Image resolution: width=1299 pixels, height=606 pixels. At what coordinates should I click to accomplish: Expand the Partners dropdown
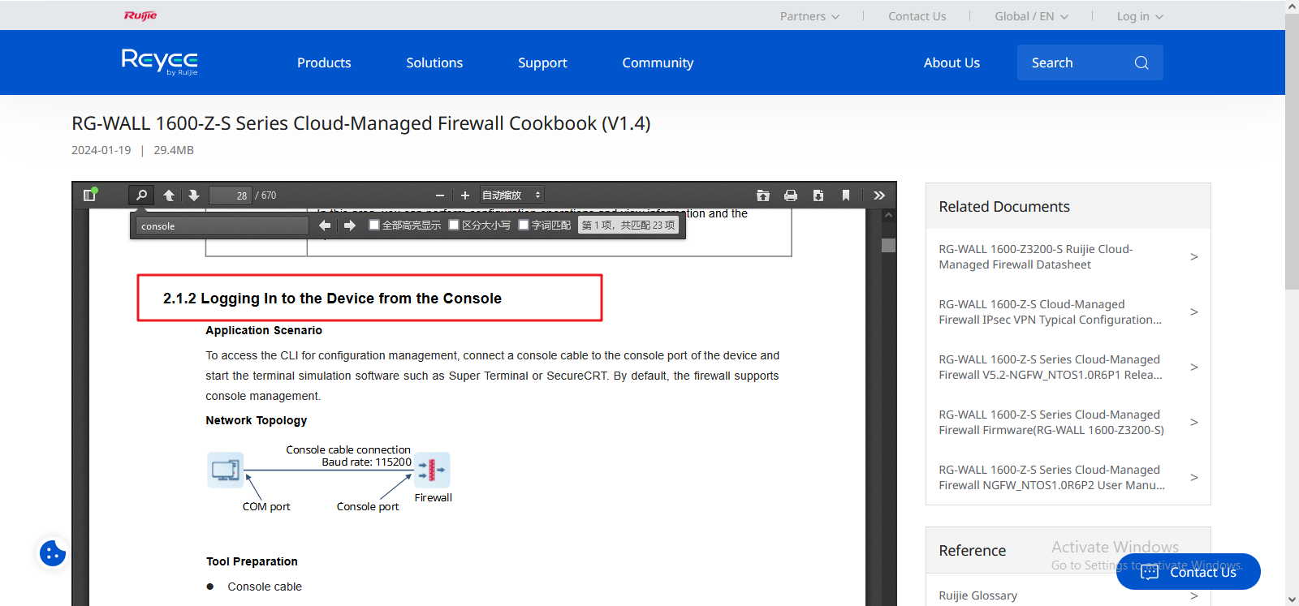coord(809,16)
